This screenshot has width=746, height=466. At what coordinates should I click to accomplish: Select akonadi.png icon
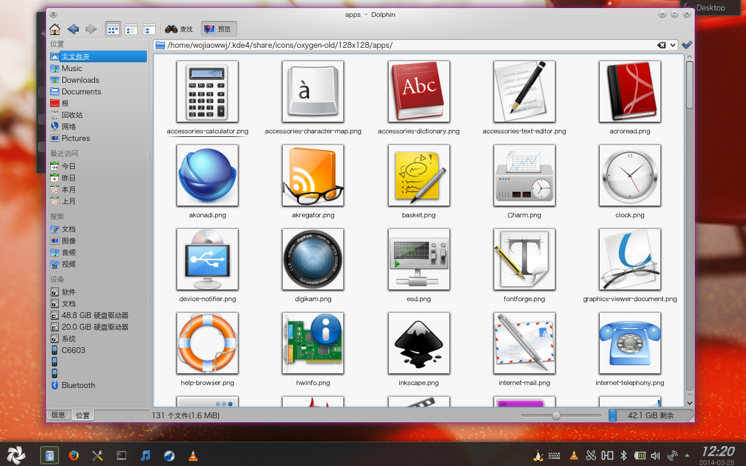[x=207, y=175]
